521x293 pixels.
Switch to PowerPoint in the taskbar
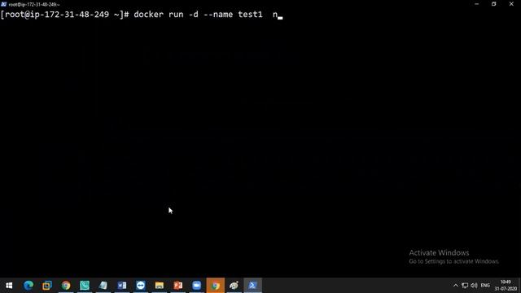(x=178, y=286)
